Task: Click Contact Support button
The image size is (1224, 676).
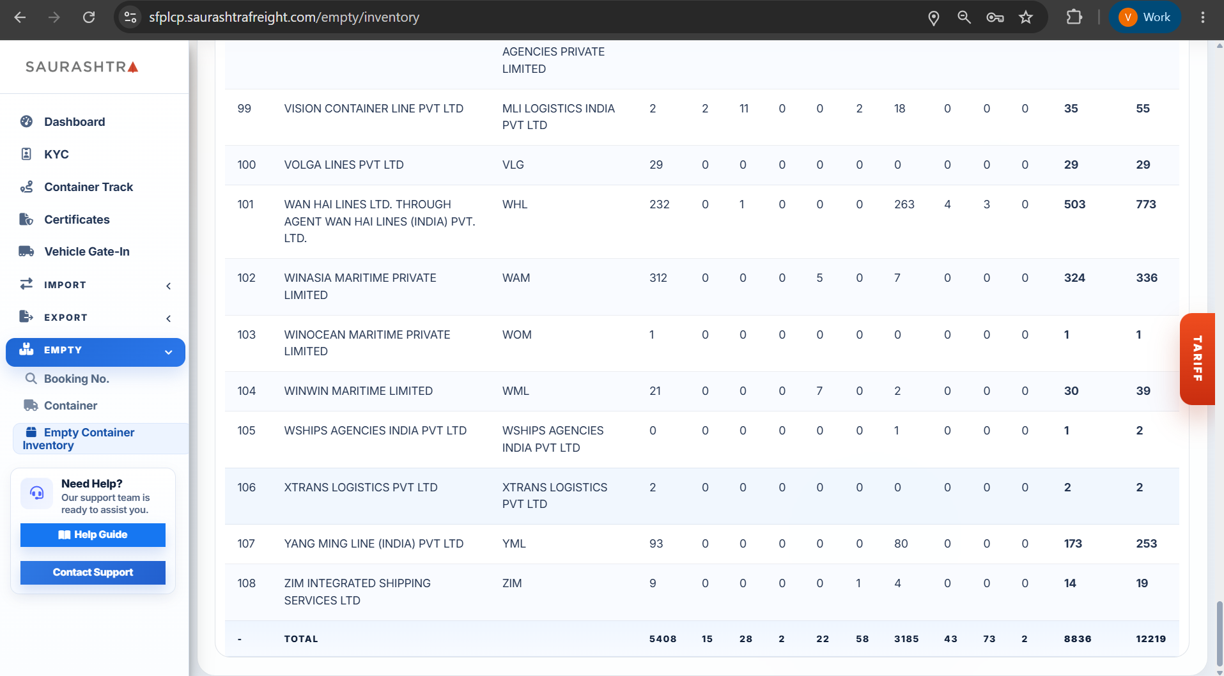Action: coord(93,572)
